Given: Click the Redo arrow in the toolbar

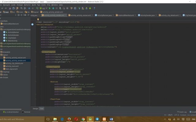Looking at the screenshot, I should pyautogui.click(x=6, y=8).
